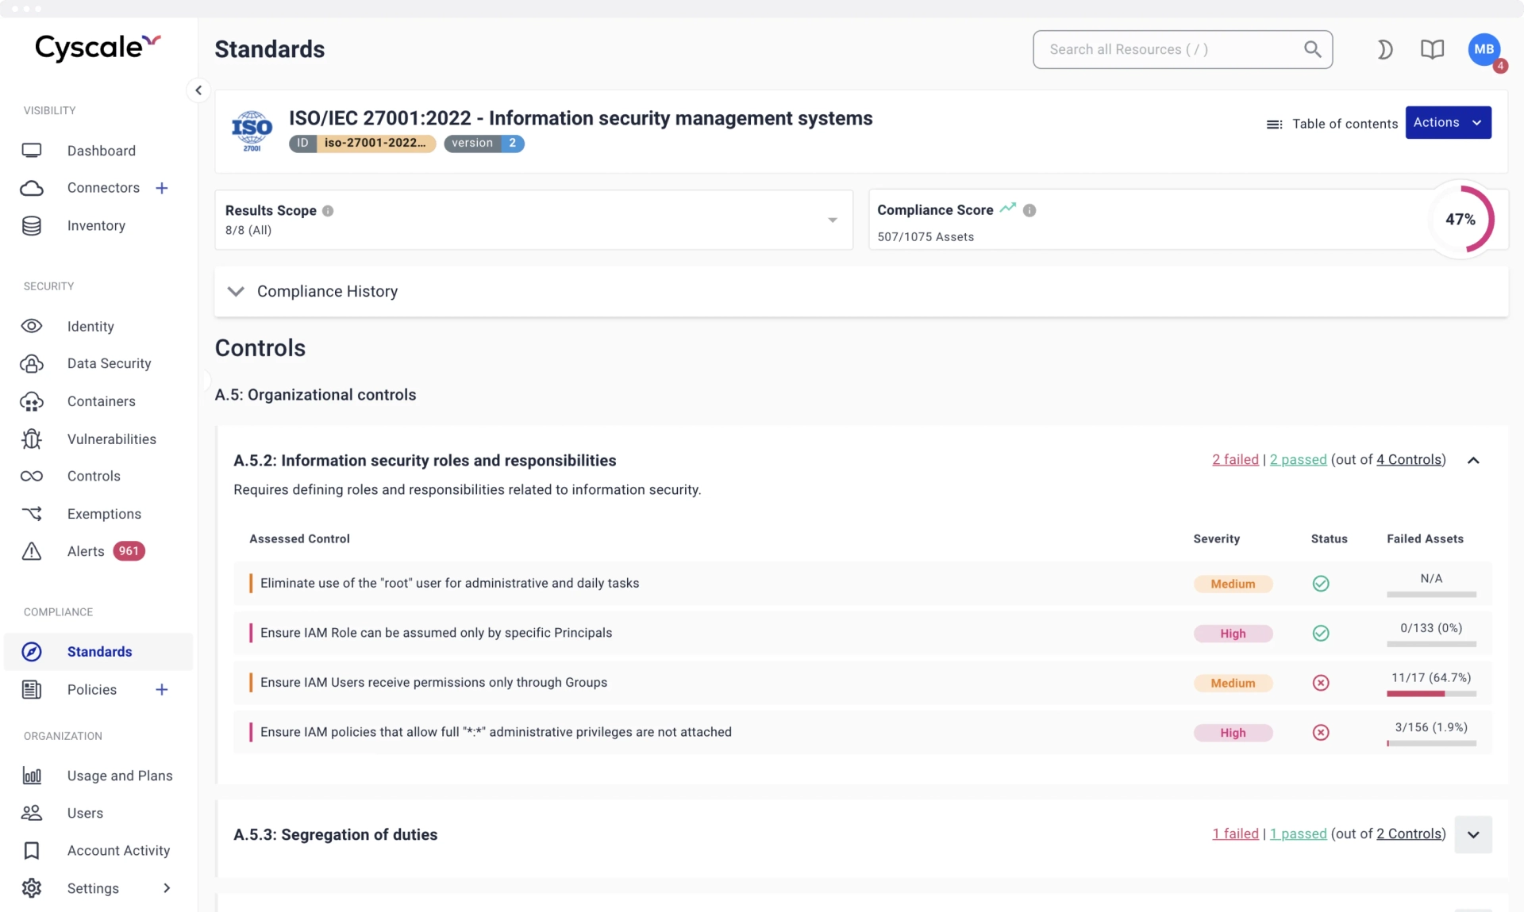This screenshot has width=1524, height=912.
Task: Select the Identity security icon
Action: (32, 326)
